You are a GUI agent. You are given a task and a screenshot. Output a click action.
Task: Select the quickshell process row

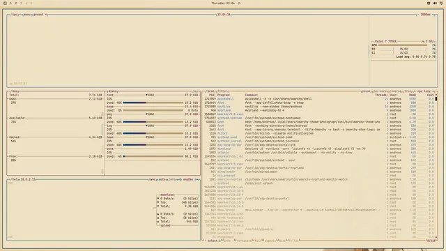coord(319,99)
